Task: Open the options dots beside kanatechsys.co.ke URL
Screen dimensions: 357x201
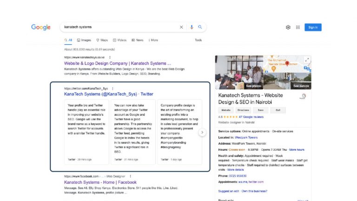Action: click(x=110, y=57)
